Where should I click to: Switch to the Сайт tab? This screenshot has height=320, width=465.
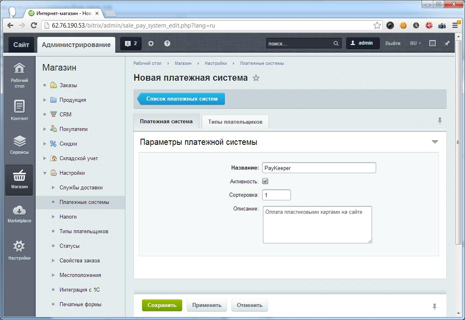pyautogui.click(x=21, y=45)
